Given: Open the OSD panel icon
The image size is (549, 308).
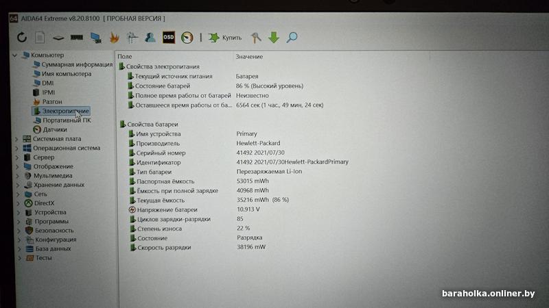Looking at the screenshot, I should coord(169,38).
